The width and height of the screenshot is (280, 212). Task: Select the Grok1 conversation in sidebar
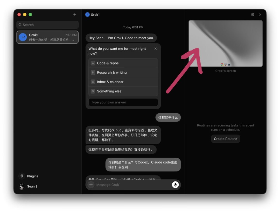click(x=47, y=37)
